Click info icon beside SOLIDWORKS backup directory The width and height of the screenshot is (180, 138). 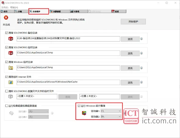(142, 39)
